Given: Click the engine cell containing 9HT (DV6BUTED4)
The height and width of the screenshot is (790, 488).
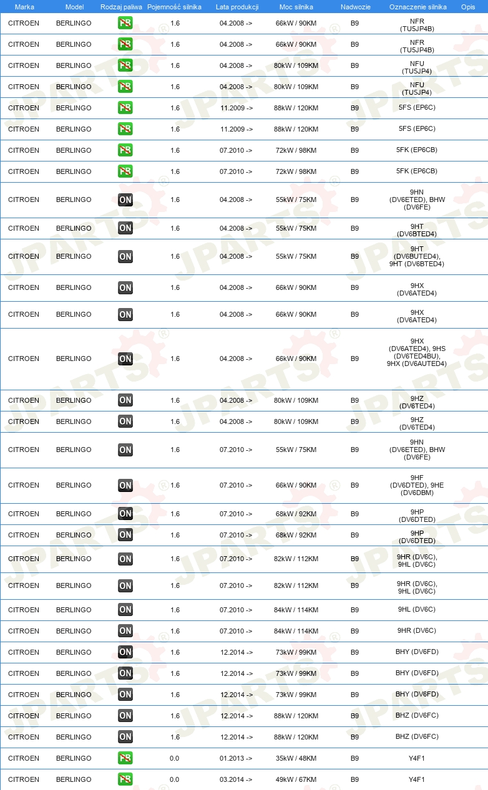Looking at the screenshot, I should (417, 256).
